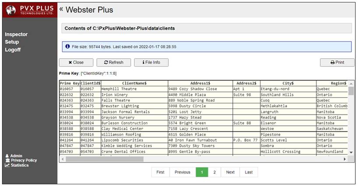Screen dimensions: 358x186
Task: Click the Hollicott Crossing city cell
Action: 288,151
